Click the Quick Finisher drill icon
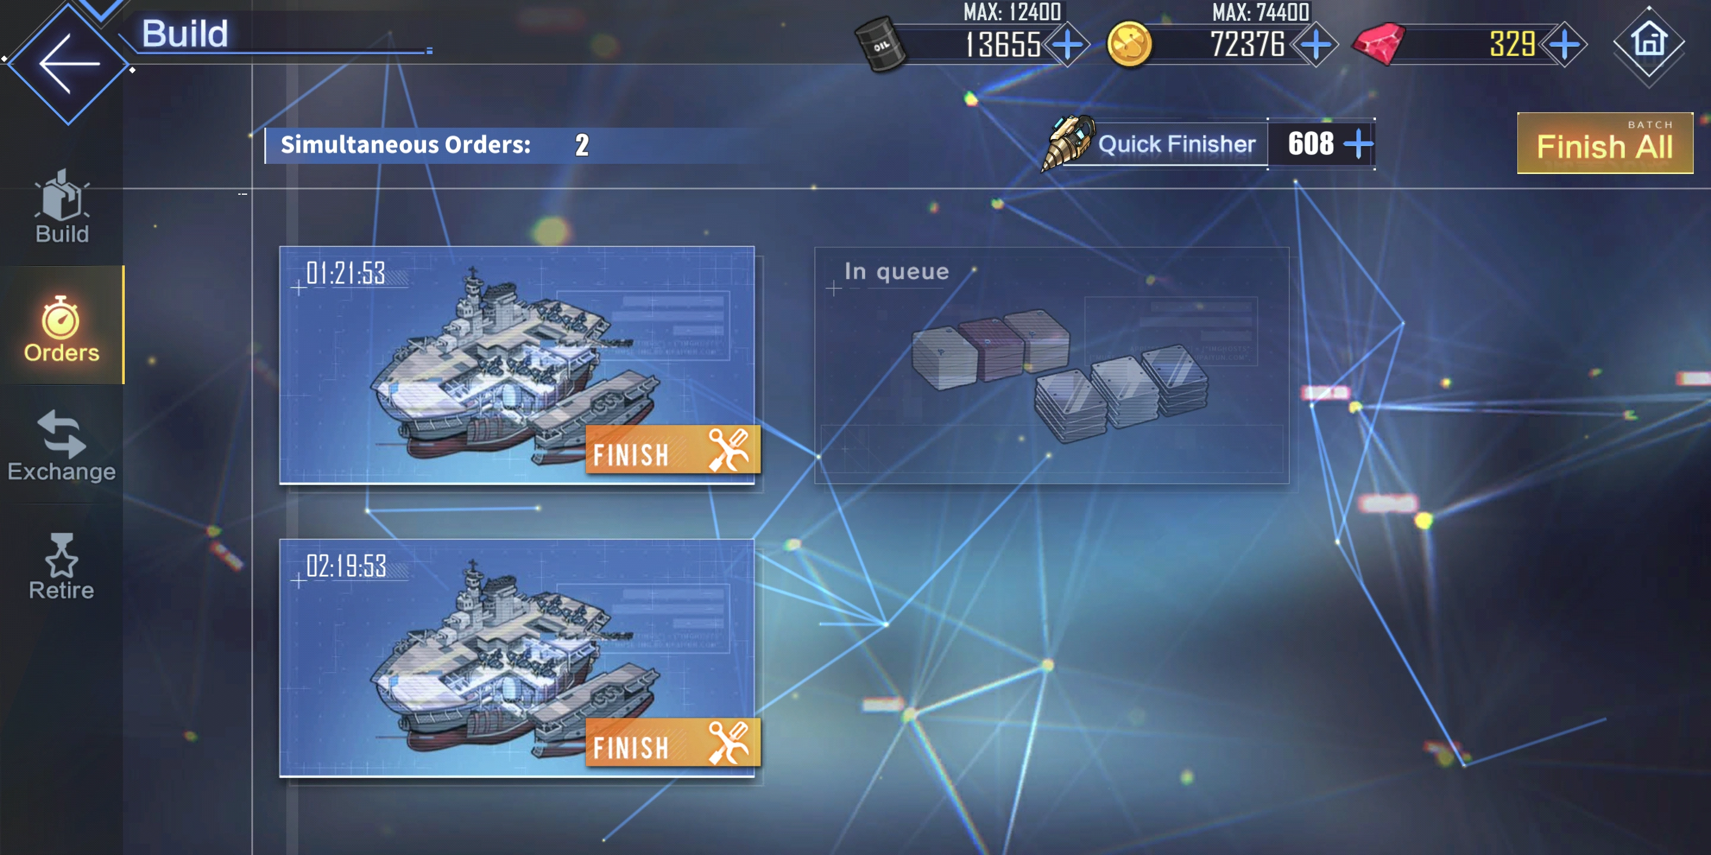1711x855 pixels. click(1068, 142)
